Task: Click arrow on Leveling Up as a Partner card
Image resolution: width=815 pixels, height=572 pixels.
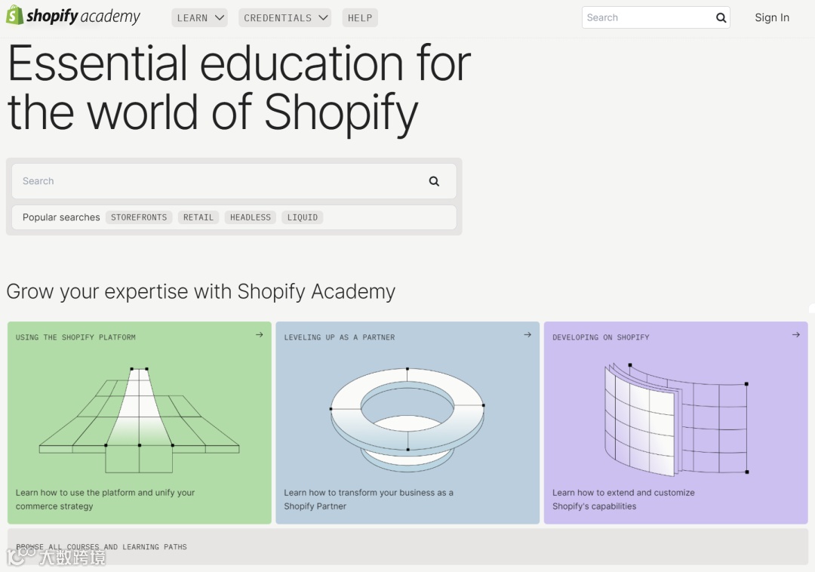Action: (527, 335)
